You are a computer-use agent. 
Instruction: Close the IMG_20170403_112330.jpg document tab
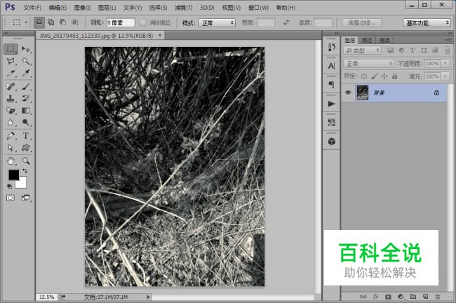point(160,36)
